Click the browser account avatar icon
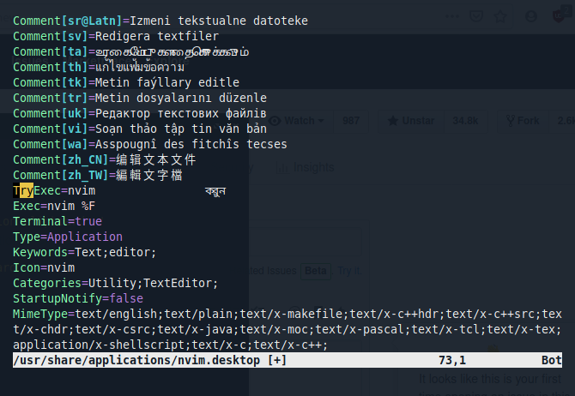 tap(531, 16)
